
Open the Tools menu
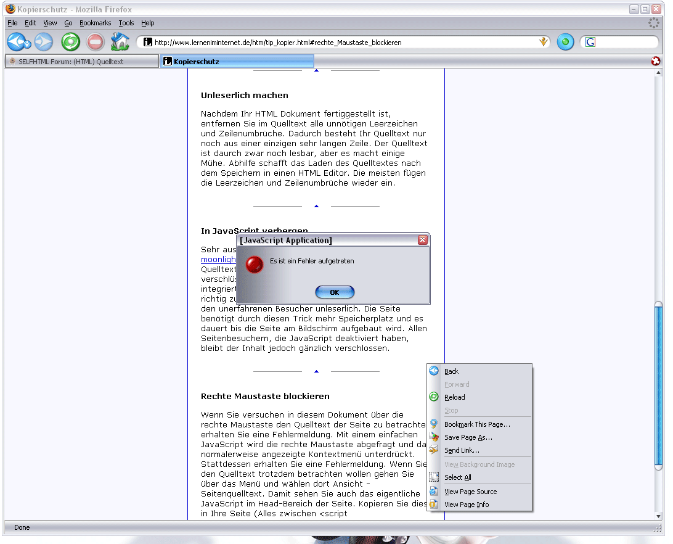coord(126,23)
